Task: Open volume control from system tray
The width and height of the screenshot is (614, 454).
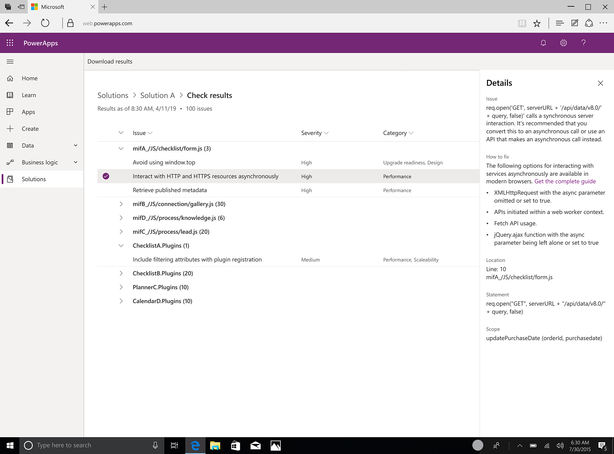Action: [560, 445]
